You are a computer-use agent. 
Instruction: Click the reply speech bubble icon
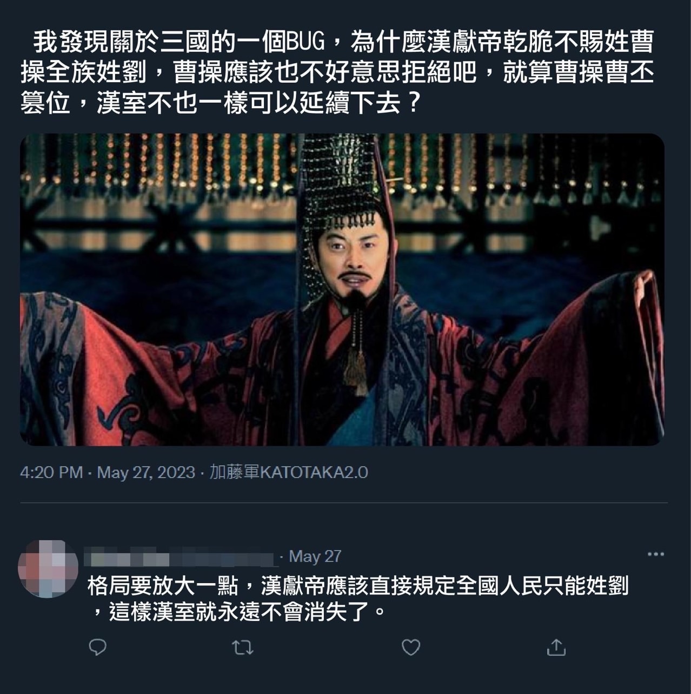click(x=97, y=647)
